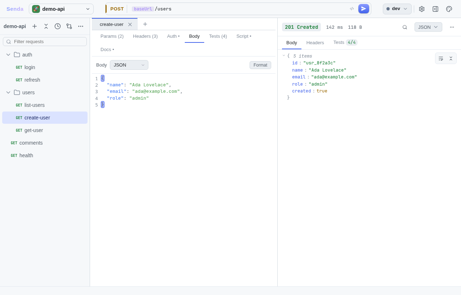Collapse the users folder chevron
This screenshot has height=295, width=461.
click(8, 92)
